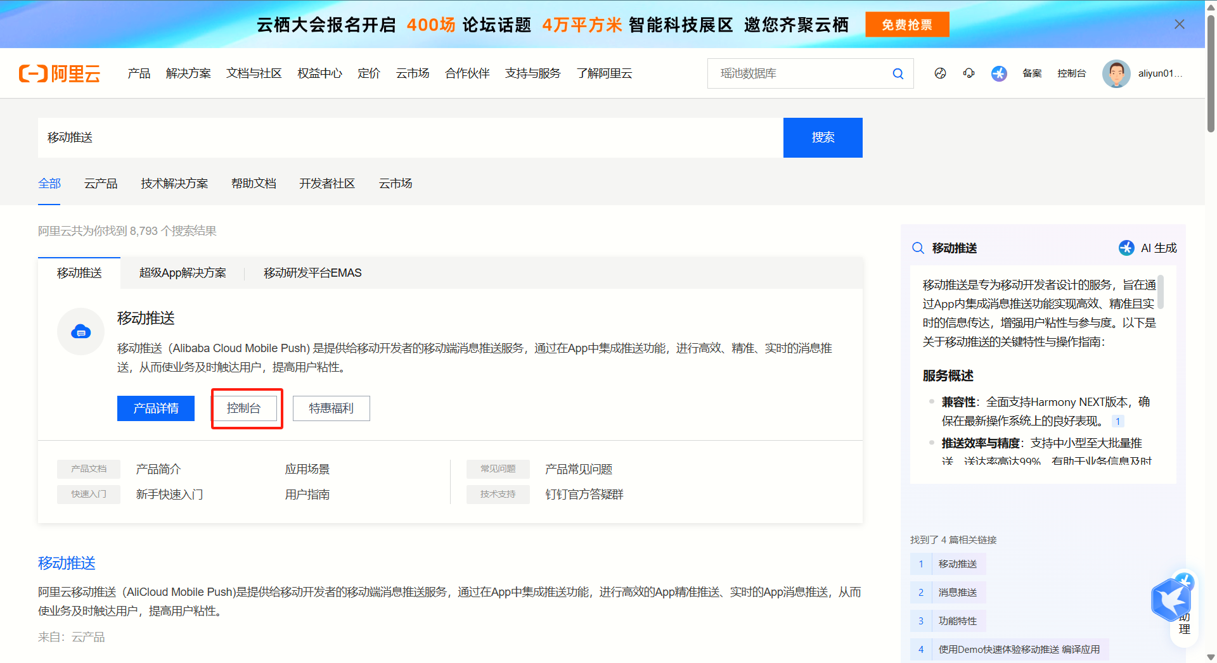1217x663 pixels.
Task: Open the 权益中心 menu
Action: click(x=320, y=73)
